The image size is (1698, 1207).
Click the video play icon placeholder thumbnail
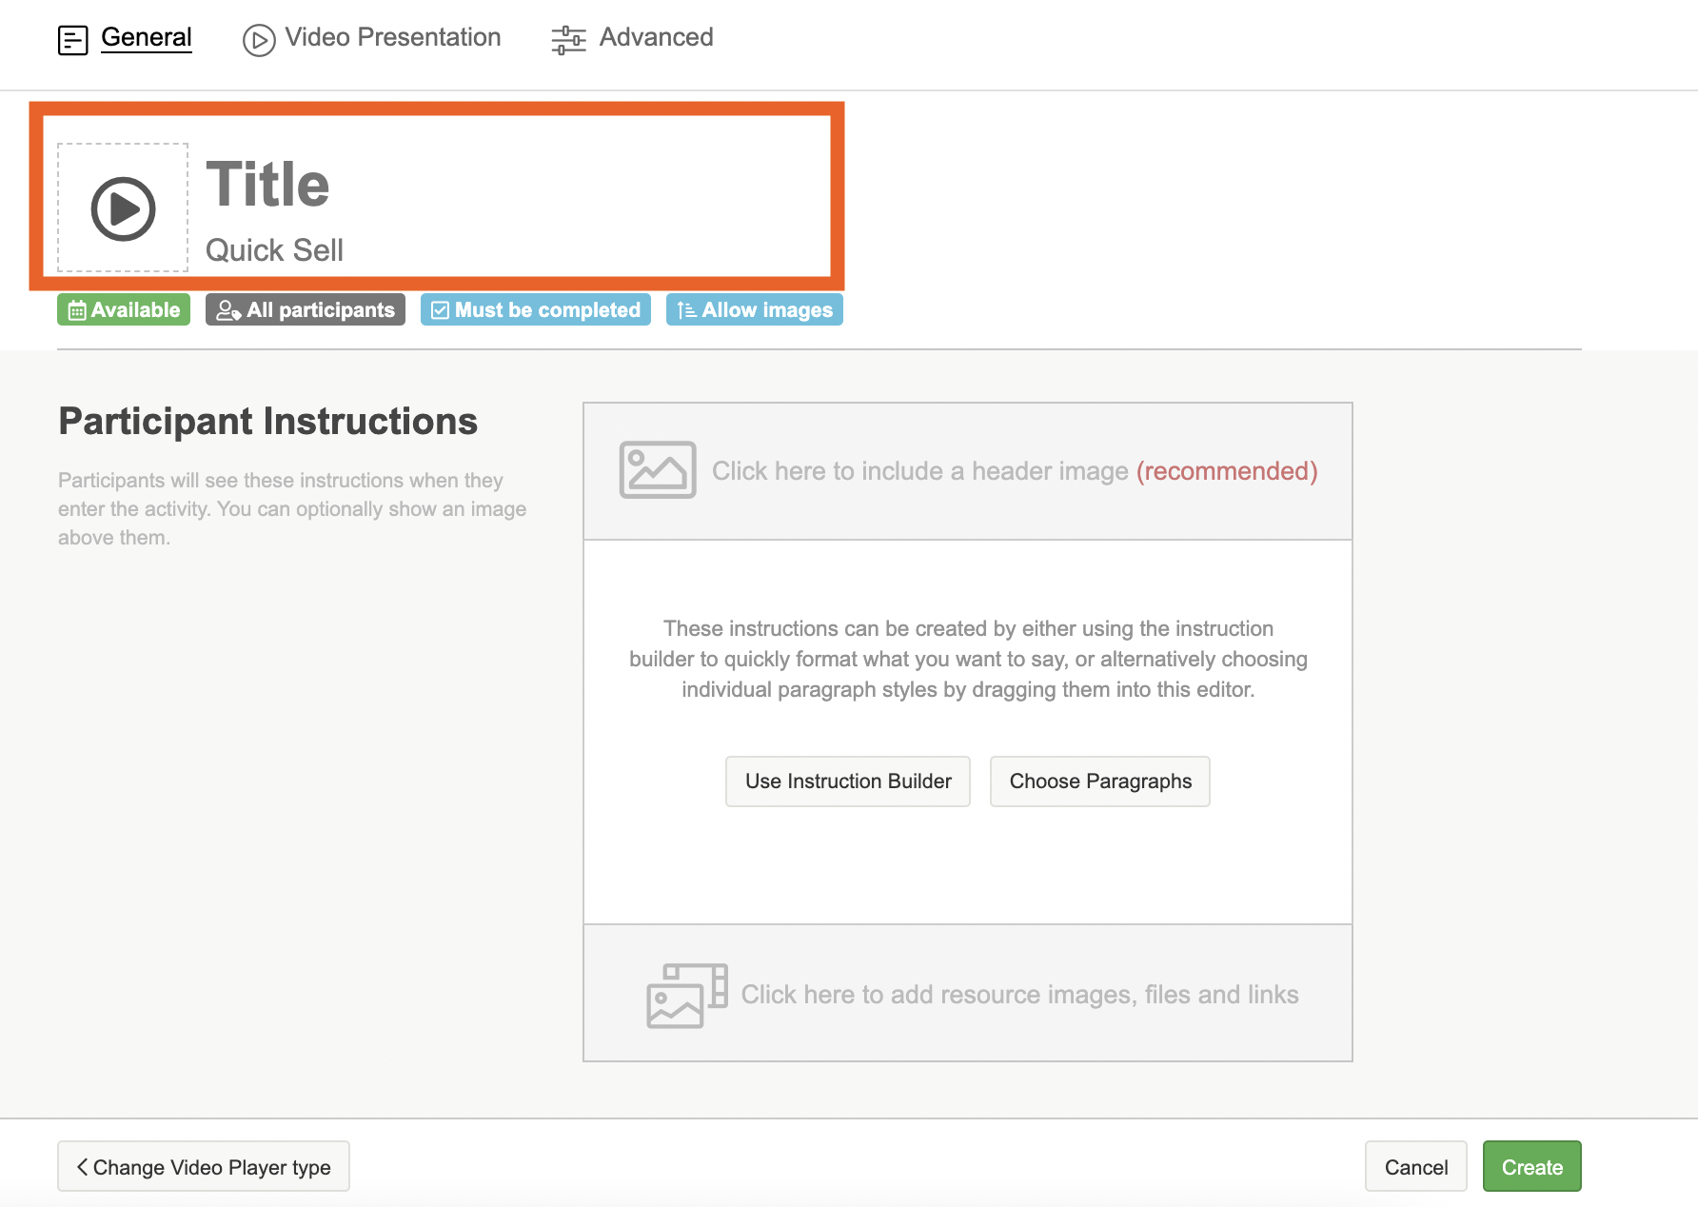click(x=123, y=208)
